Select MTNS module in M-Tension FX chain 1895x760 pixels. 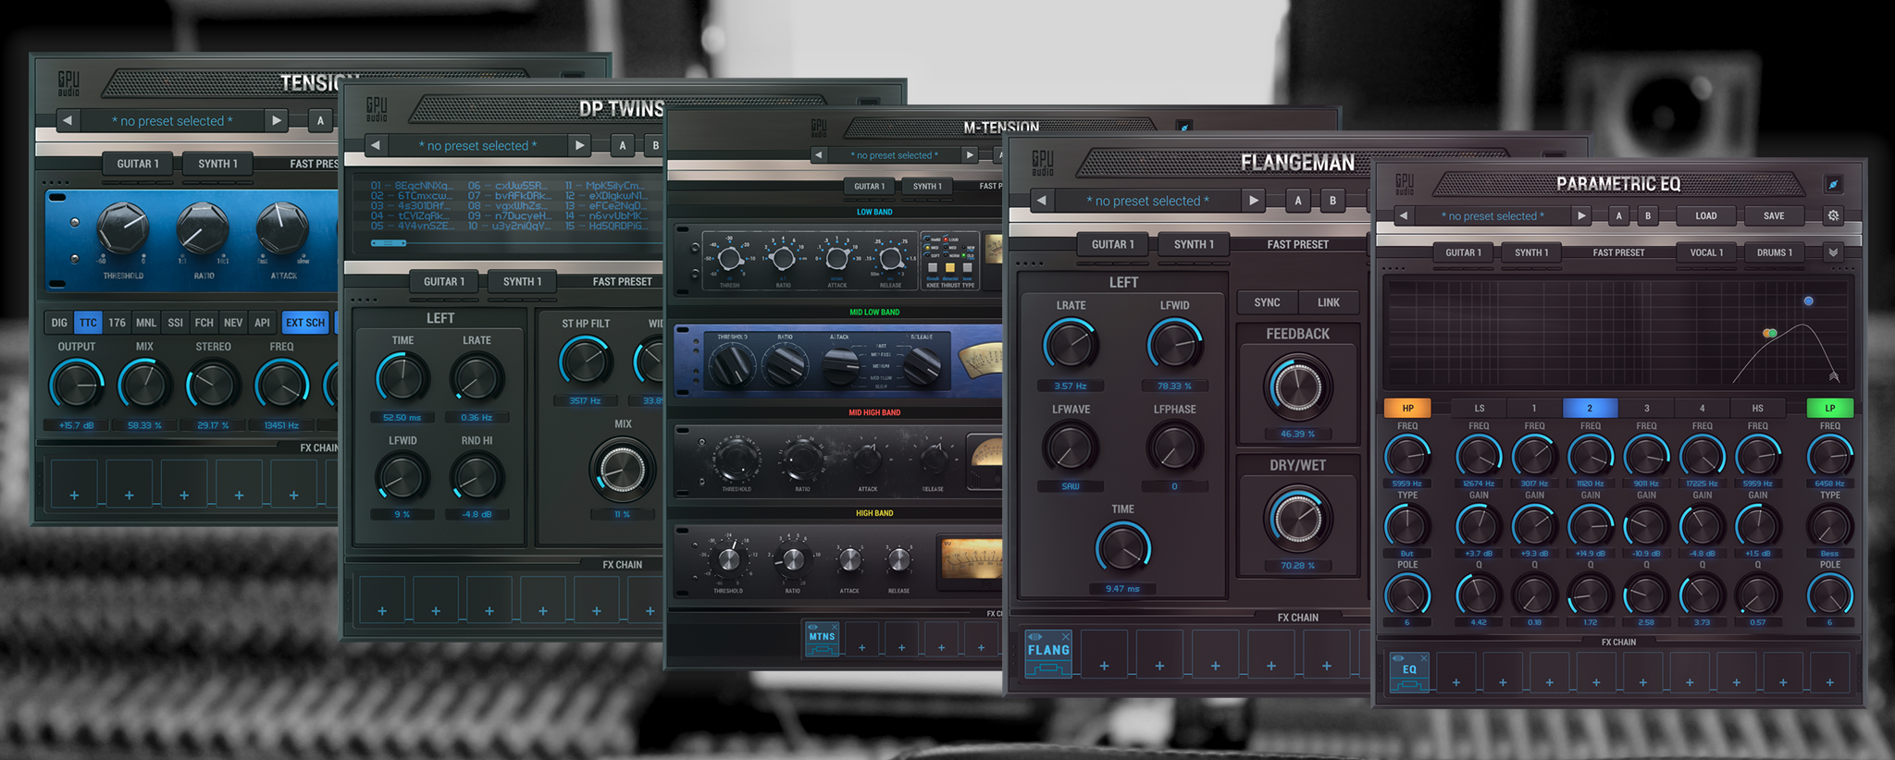pos(822,638)
